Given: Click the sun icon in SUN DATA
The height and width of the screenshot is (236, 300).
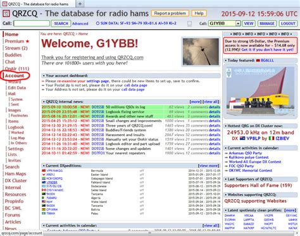Looking at the screenshot, I should click(97, 23).
